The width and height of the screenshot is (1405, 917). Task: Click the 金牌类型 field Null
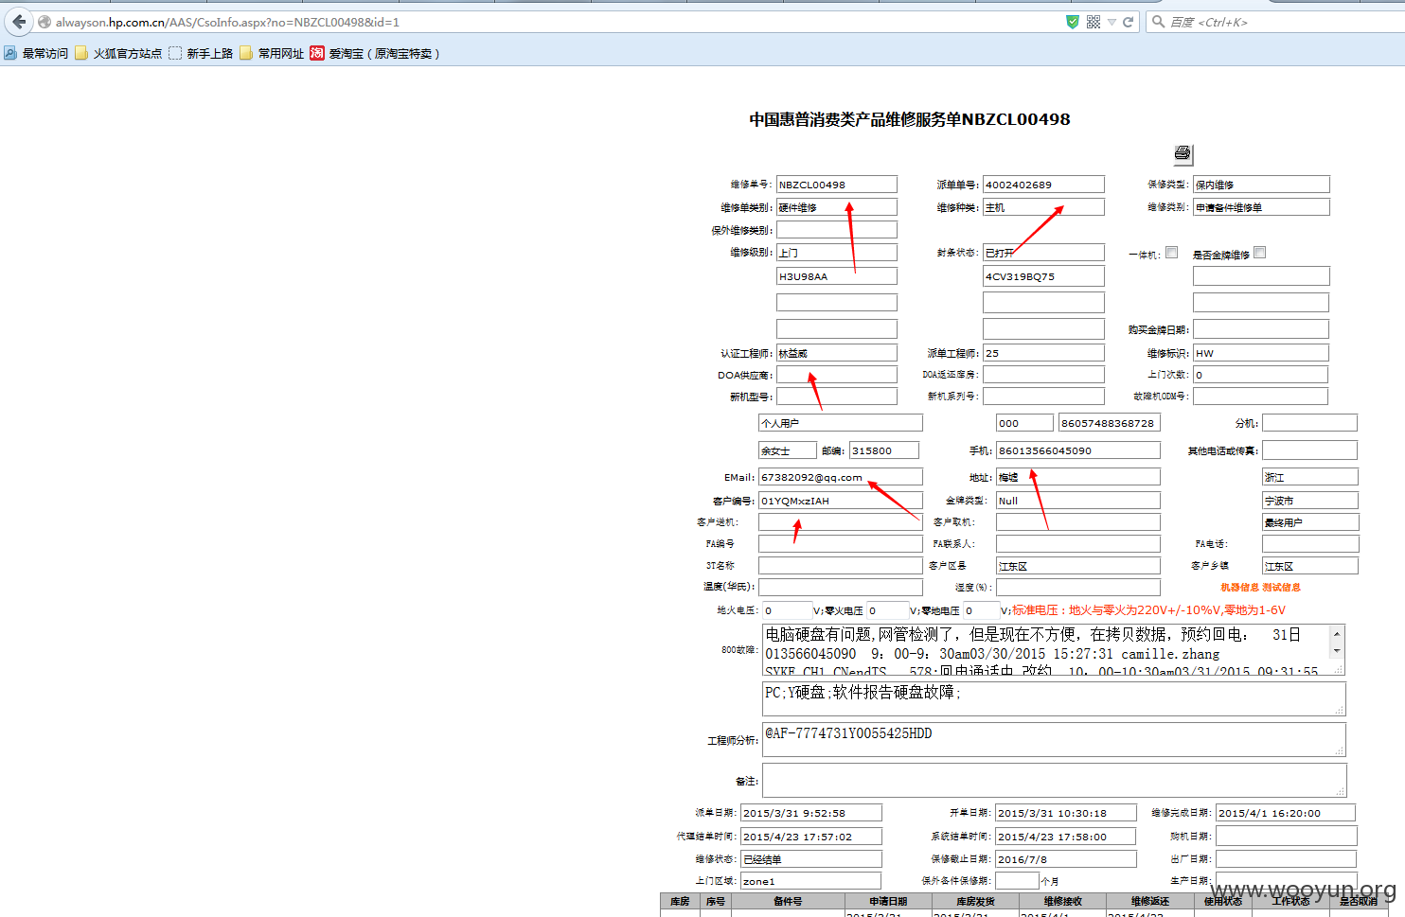(x=1078, y=501)
